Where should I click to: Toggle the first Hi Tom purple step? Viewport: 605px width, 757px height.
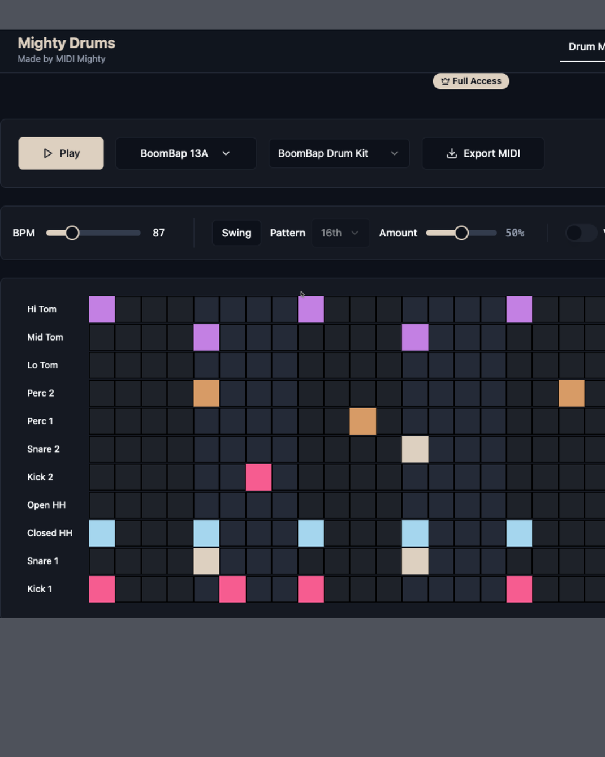point(102,309)
